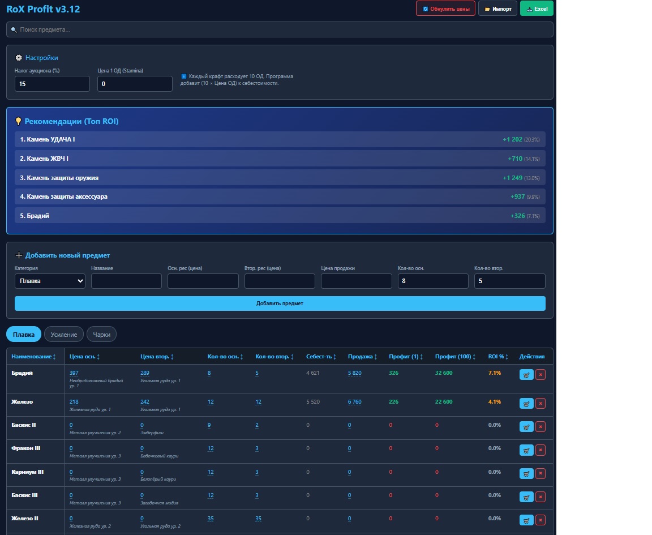Remove the Баскис II row using X
This screenshot has height=535, width=652.
541,426
